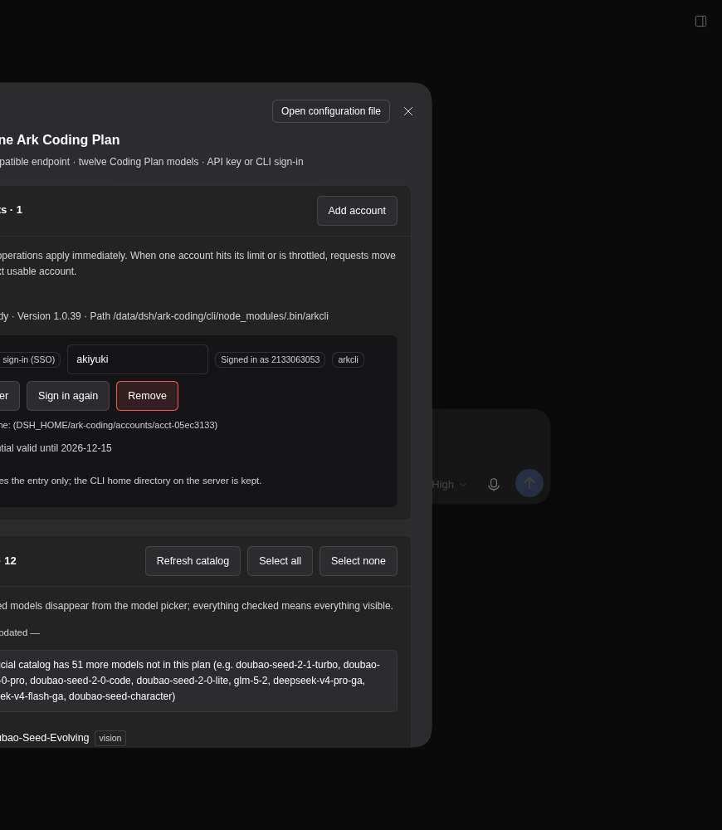Click the CLI home directory kept note

131,481
